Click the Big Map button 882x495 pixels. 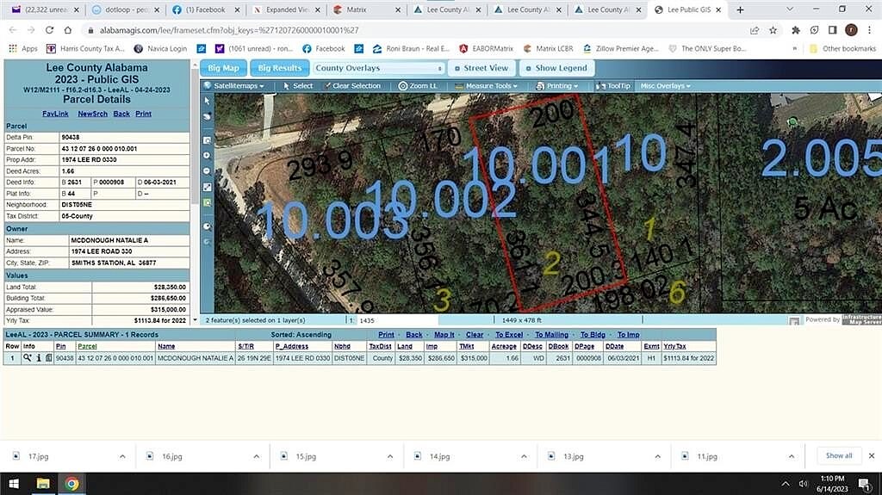(x=223, y=68)
